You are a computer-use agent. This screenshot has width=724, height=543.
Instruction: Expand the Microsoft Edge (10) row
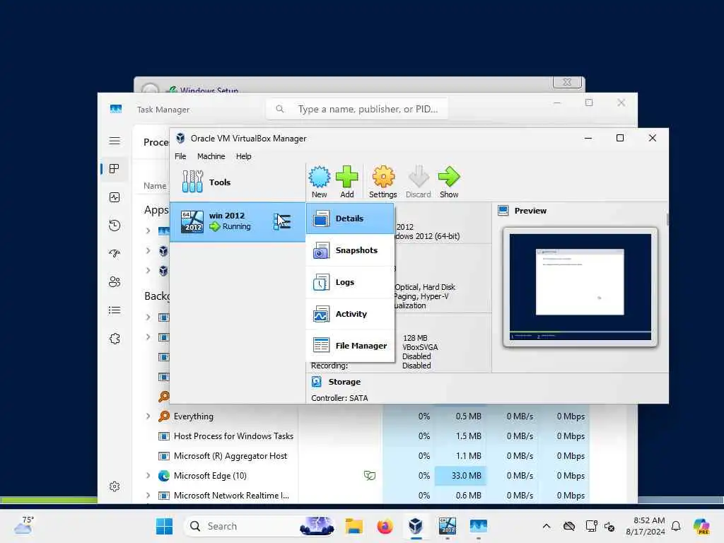pyautogui.click(x=148, y=476)
